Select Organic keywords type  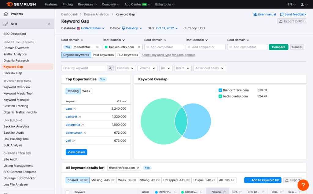pos(76,55)
